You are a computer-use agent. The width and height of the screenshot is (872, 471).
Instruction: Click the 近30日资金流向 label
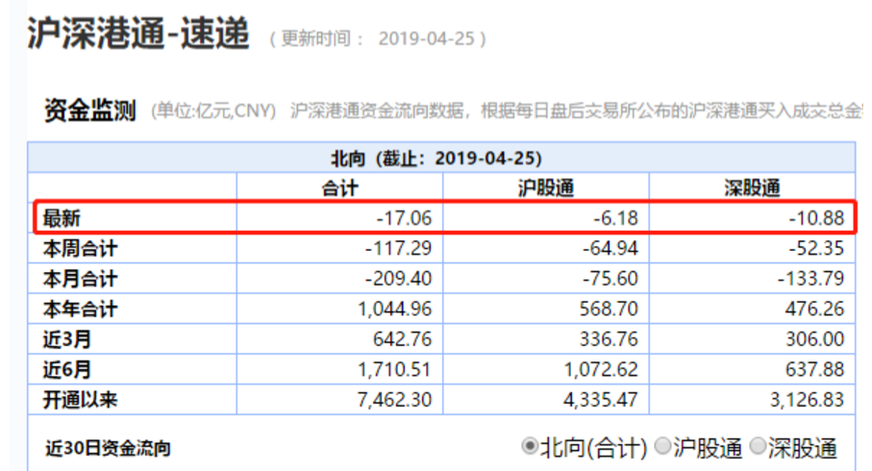pyautogui.click(x=108, y=448)
